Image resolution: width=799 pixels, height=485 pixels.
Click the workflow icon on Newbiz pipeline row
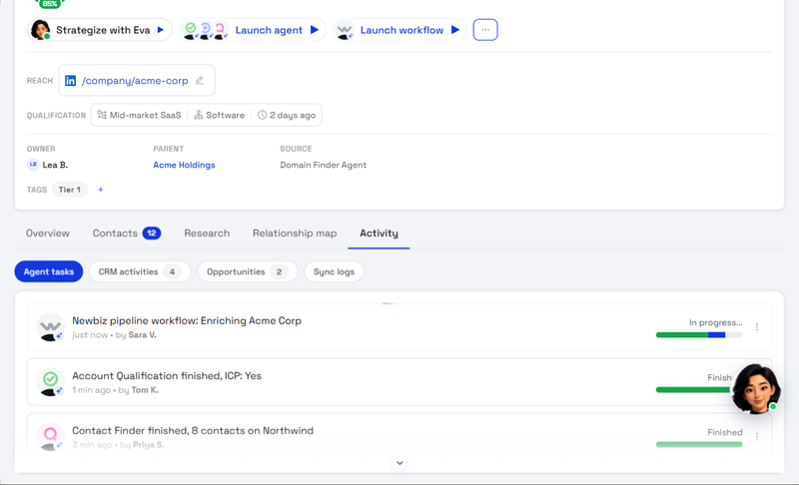[x=51, y=327]
